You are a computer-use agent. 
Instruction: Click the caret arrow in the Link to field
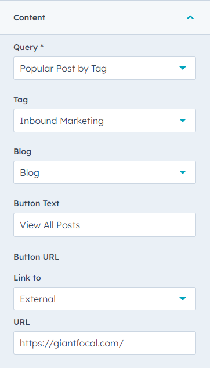183,299
